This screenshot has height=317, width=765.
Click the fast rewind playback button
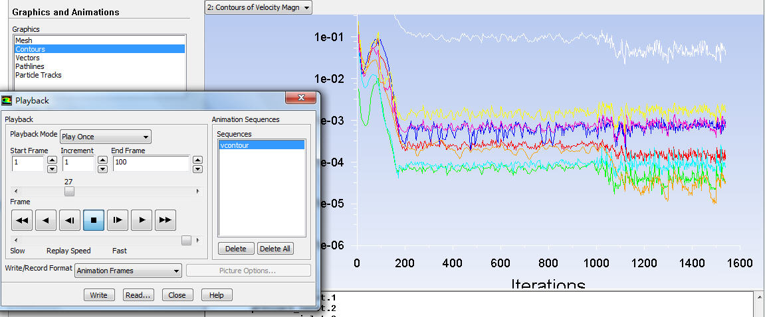tap(21, 220)
